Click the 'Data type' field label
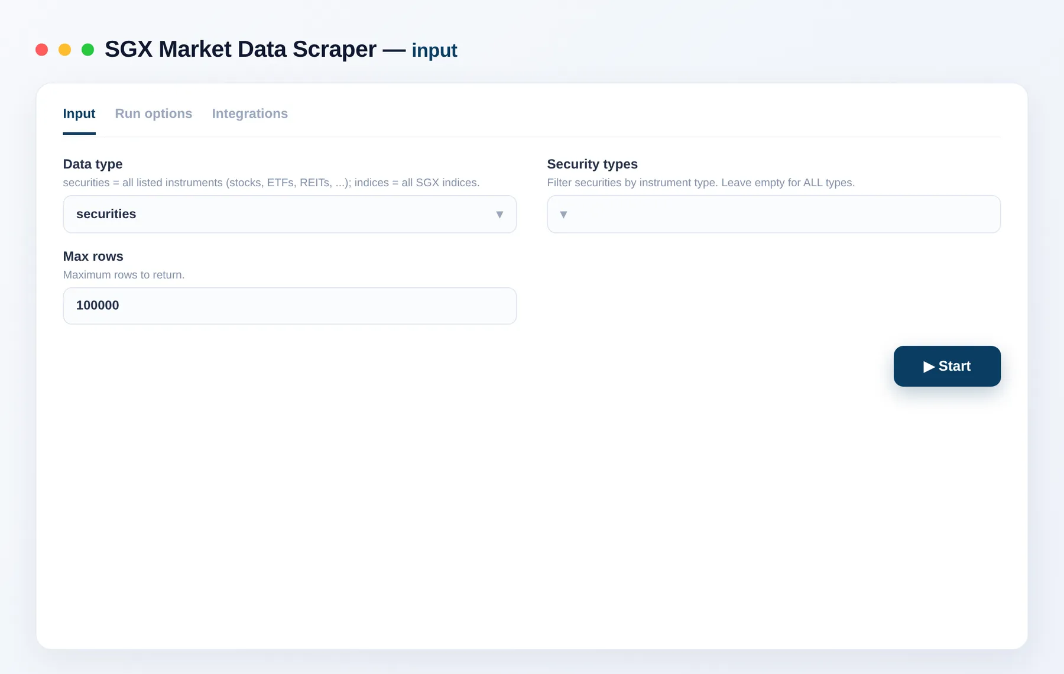This screenshot has width=1064, height=674. pyautogui.click(x=93, y=164)
